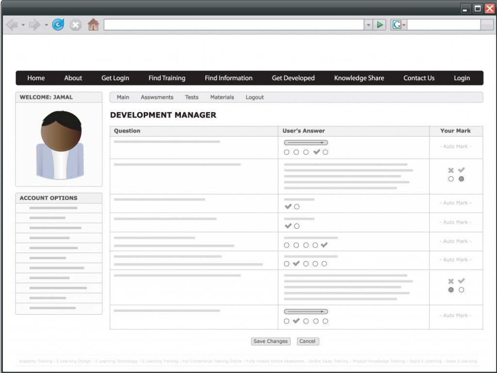Expand the address bar dropdown arrow
The width and height of the screenshot is (497, 373).
click(368, 25)
